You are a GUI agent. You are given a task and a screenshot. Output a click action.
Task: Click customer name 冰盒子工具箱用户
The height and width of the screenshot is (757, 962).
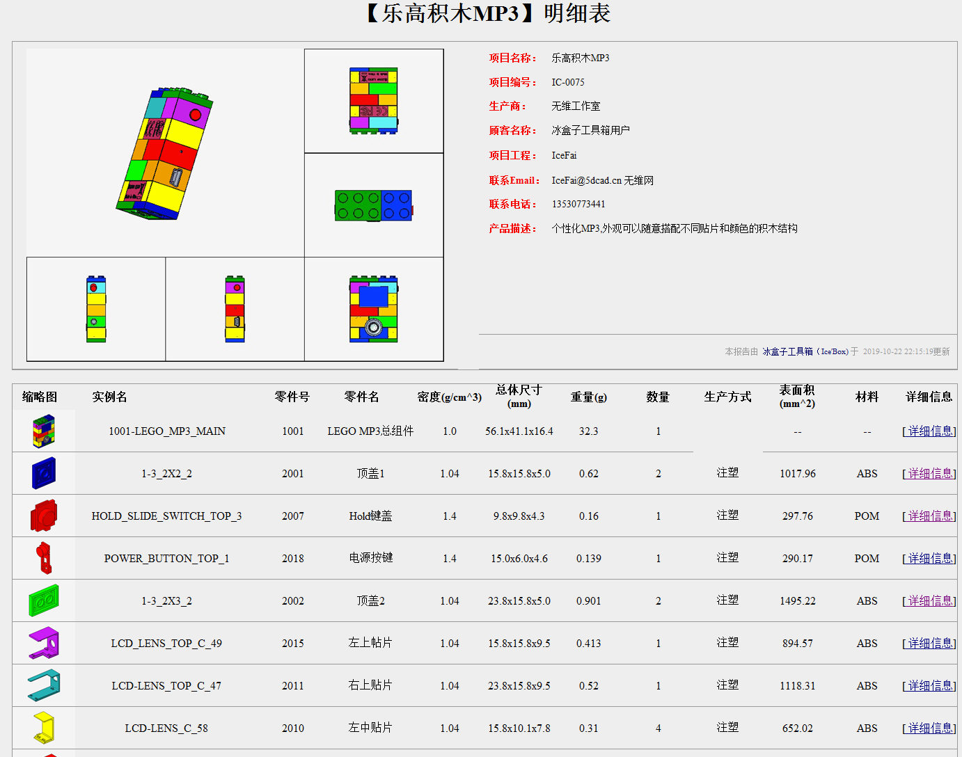[x=590, y=130]
